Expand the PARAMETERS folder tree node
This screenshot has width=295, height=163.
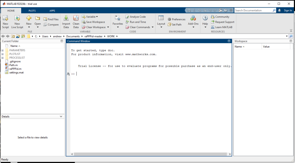tap(3, 50)
